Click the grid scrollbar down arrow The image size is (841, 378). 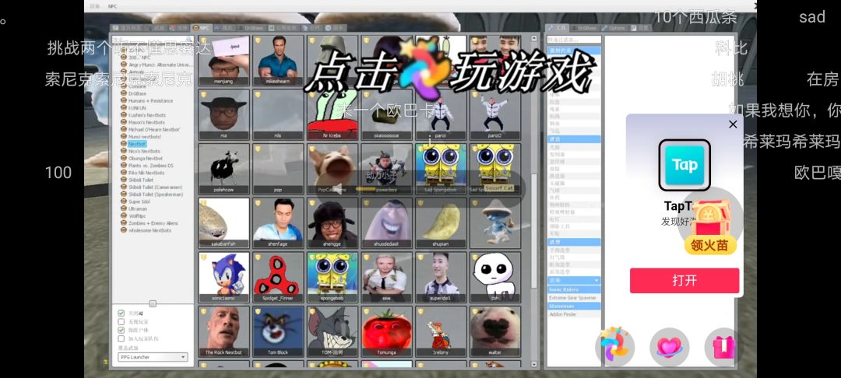click(x=533, y=364)
